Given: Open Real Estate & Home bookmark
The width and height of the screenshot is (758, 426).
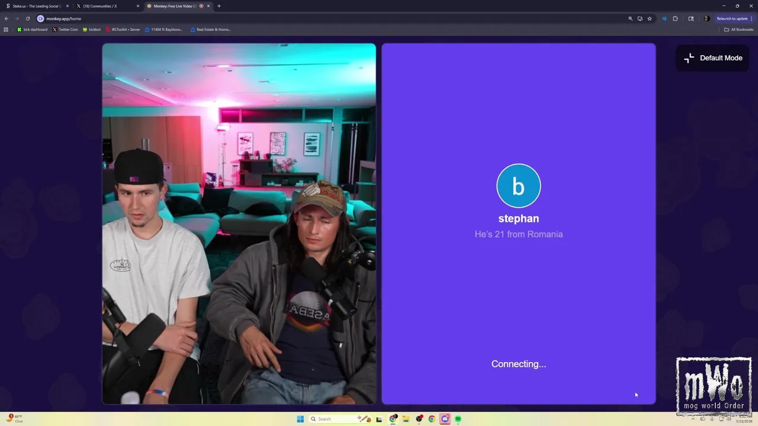Looking at the screenshot, I should click(210, 30).
